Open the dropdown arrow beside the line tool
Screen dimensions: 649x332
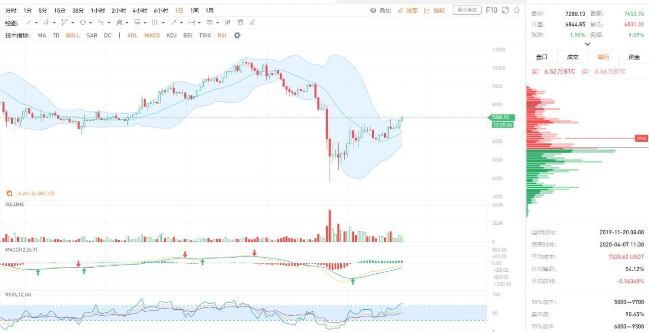click(37, 23)
